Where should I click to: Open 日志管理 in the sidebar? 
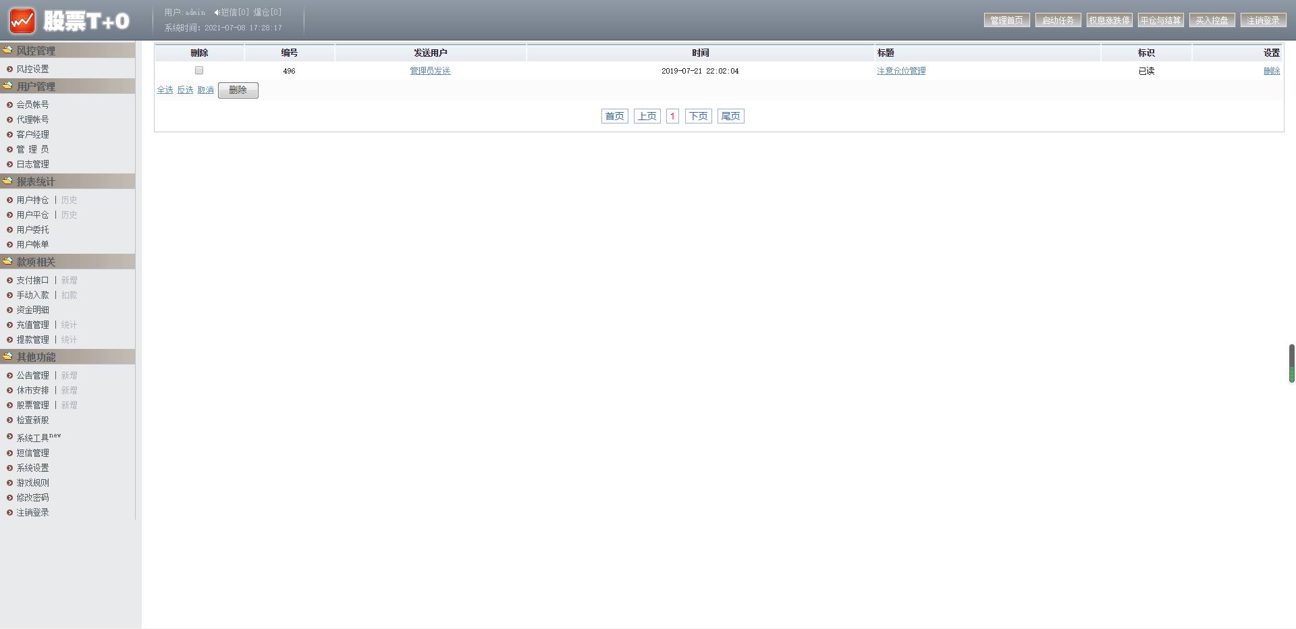(x=32, y=164)
